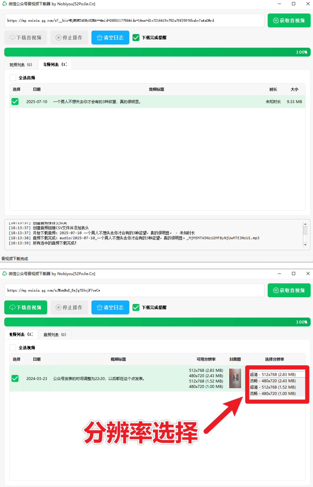The height and width of the screenshot is (487, 313).
Task: Choose 流畅 - 480x720 (2.43 MB) resolution option
Action: [x=277, y=381]
